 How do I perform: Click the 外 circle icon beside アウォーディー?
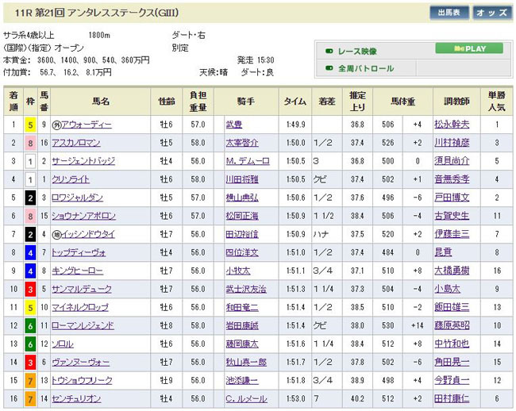coord(57,125)
